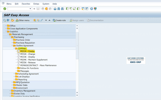Click the Previous Page icon
The image size is (161, 100).
[x=71, y=9]
